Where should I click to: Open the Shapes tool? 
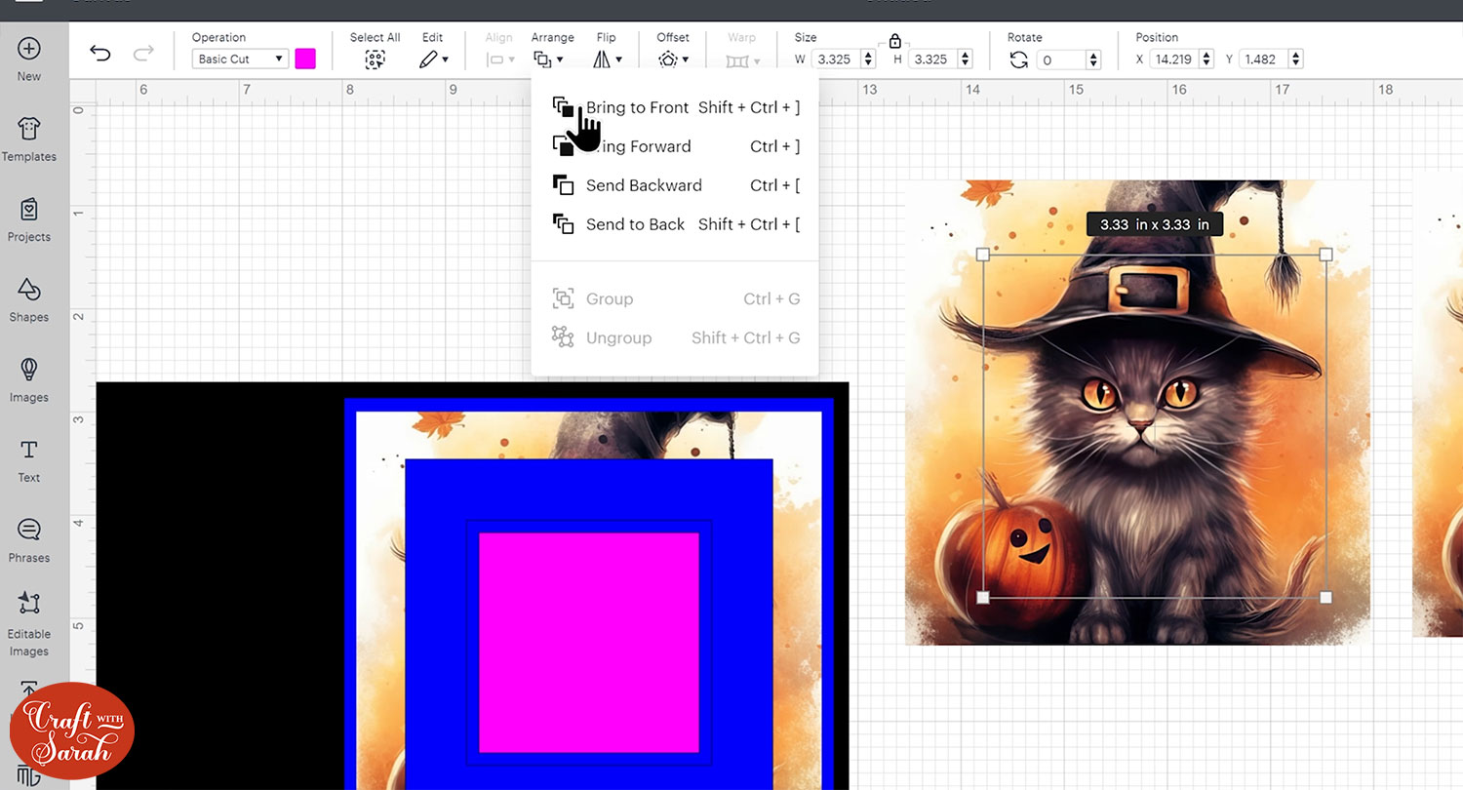29,299
